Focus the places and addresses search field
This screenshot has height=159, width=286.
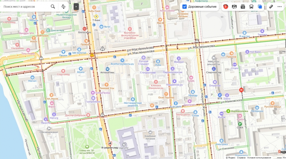click(x=26, y=7)
